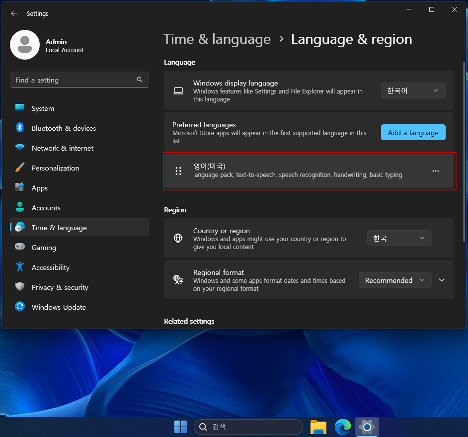Click the Apps sidebar icon
Viewport: 468px width, 437px height.
pyautogui.click(x=20, y=187)
